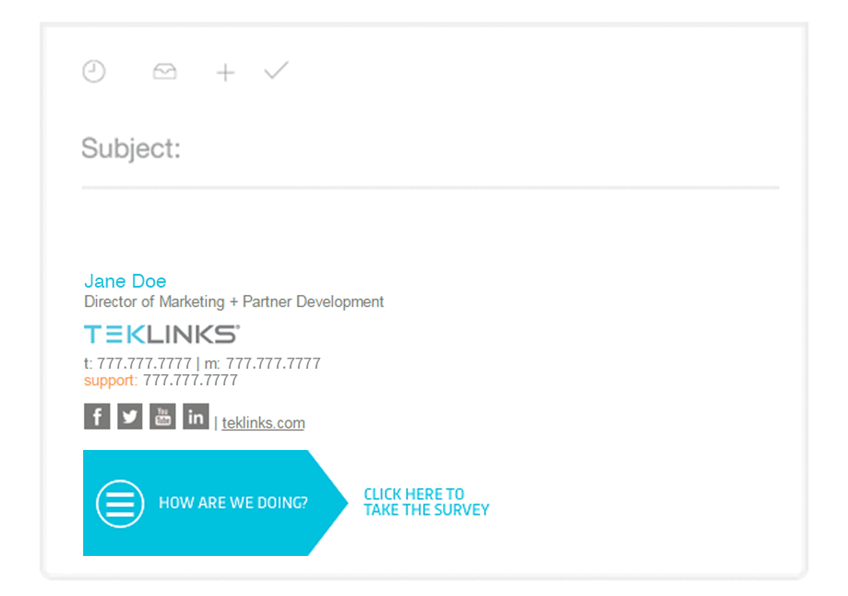848x596 pixels.
Task: Click the circular menu icon in survey banner
Action: tap(120, 504)
